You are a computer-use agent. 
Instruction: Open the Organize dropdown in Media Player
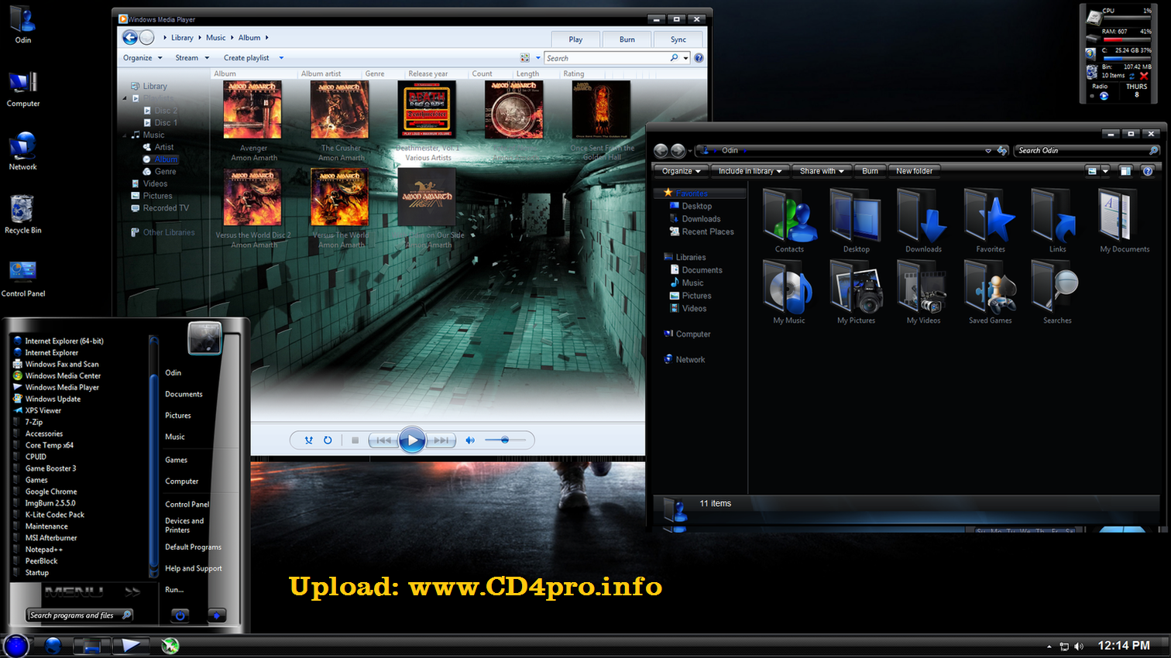point(143,58)
